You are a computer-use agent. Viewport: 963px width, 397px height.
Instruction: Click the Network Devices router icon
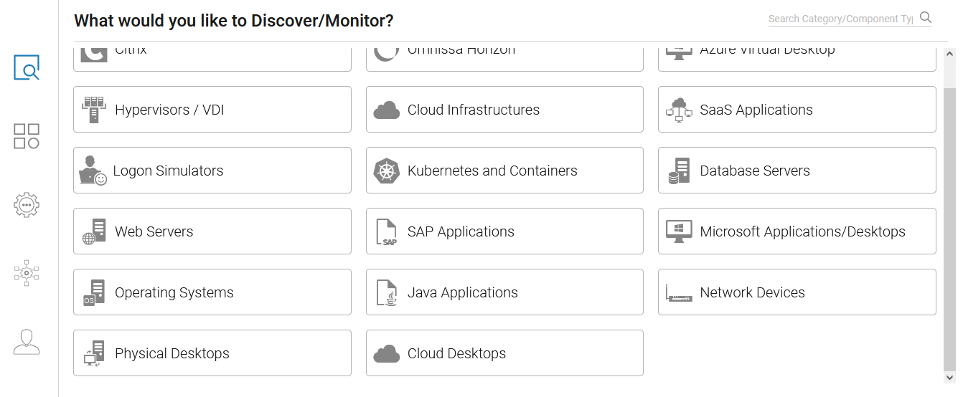point(679,292)
